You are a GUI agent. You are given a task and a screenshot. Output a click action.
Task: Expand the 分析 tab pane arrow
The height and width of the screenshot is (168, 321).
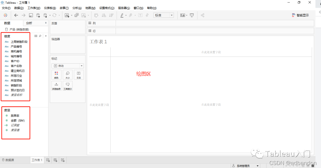[x=46, y=23]
